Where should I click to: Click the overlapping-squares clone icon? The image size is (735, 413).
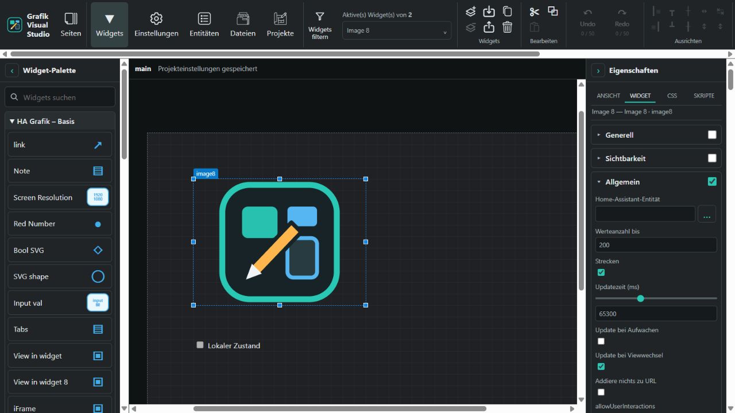553,11
